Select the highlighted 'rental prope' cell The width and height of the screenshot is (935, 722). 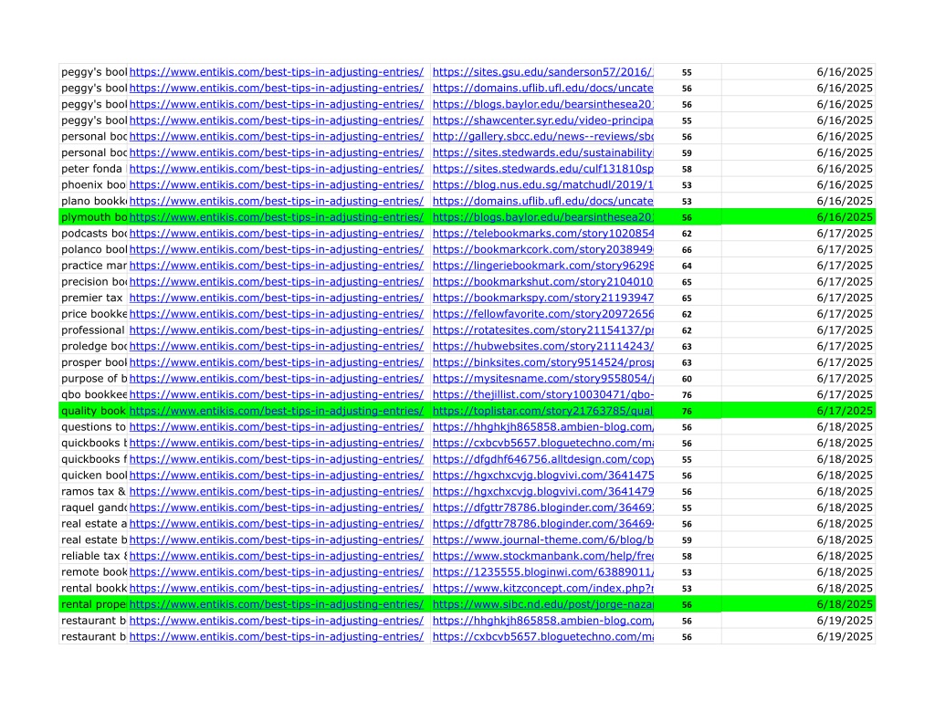(x=94, y=604)
